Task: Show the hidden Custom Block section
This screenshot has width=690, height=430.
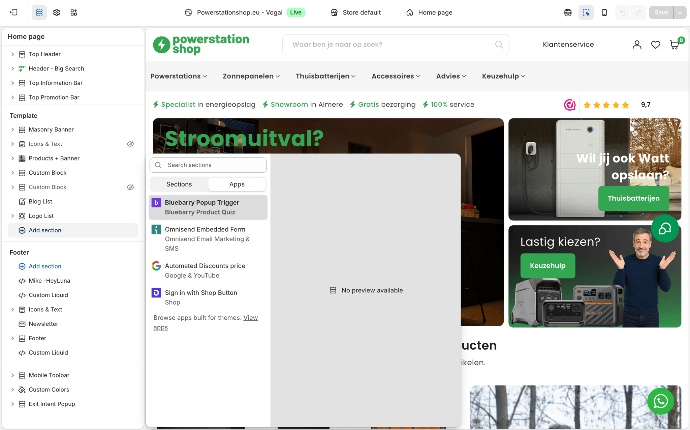Action: 130,187
